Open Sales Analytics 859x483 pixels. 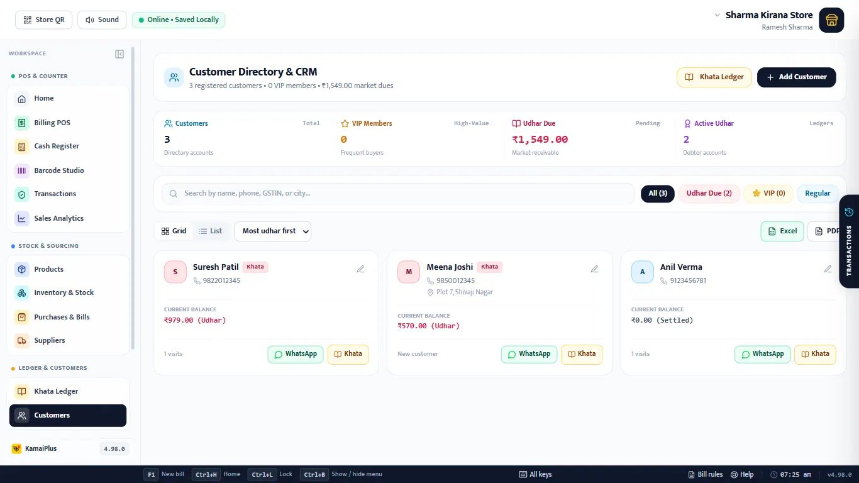point(68,218)
